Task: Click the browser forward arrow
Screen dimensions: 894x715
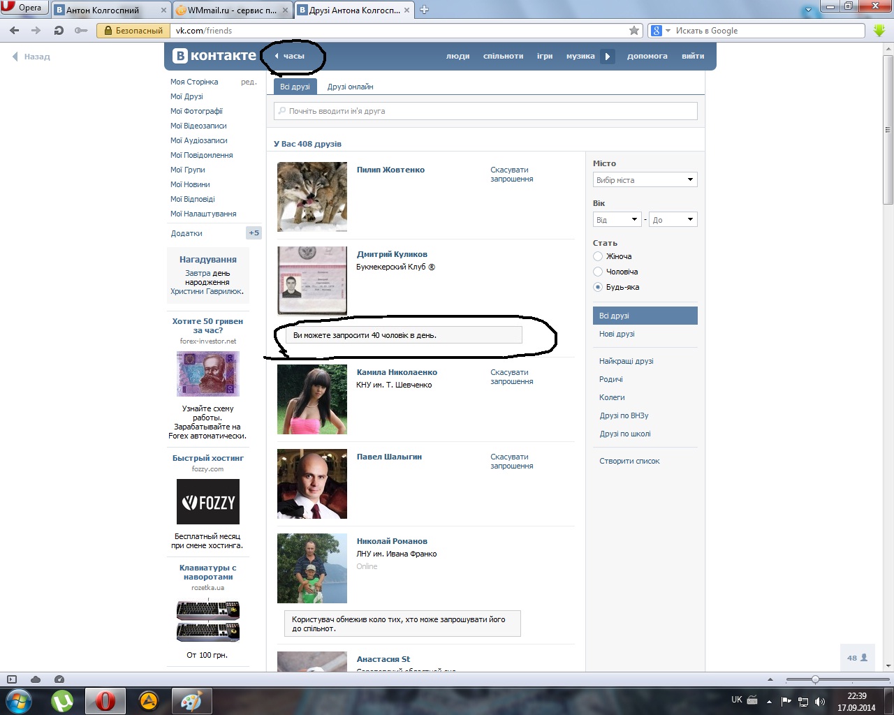Action: (x=36, y=31)
